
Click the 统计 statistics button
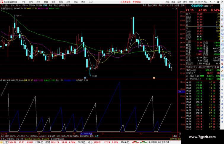(155, 5)
